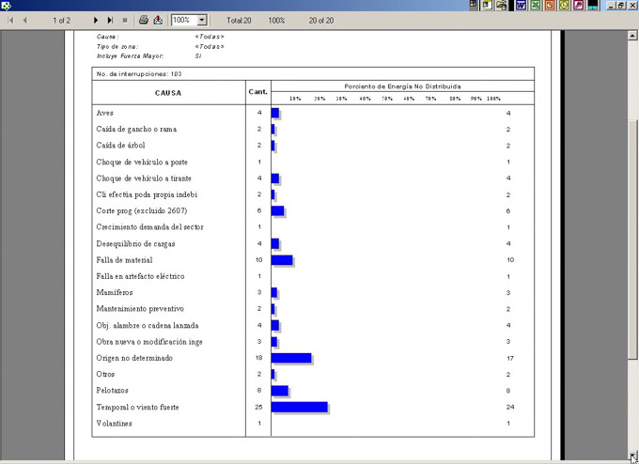This screenshot has width=639, height=464.
Task: Select the 'Falla de material' row label
Action: click(124, 260)
